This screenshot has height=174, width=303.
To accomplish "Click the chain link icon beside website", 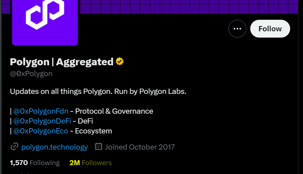I will point(15,147).
